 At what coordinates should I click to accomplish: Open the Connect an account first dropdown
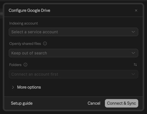click(73, 74)
